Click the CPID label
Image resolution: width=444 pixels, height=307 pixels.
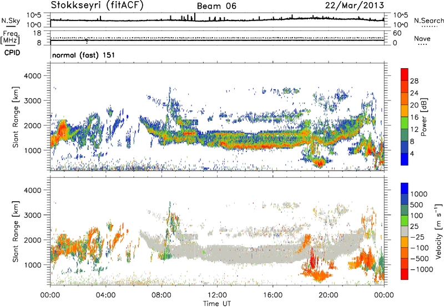(x=12, y=53)
